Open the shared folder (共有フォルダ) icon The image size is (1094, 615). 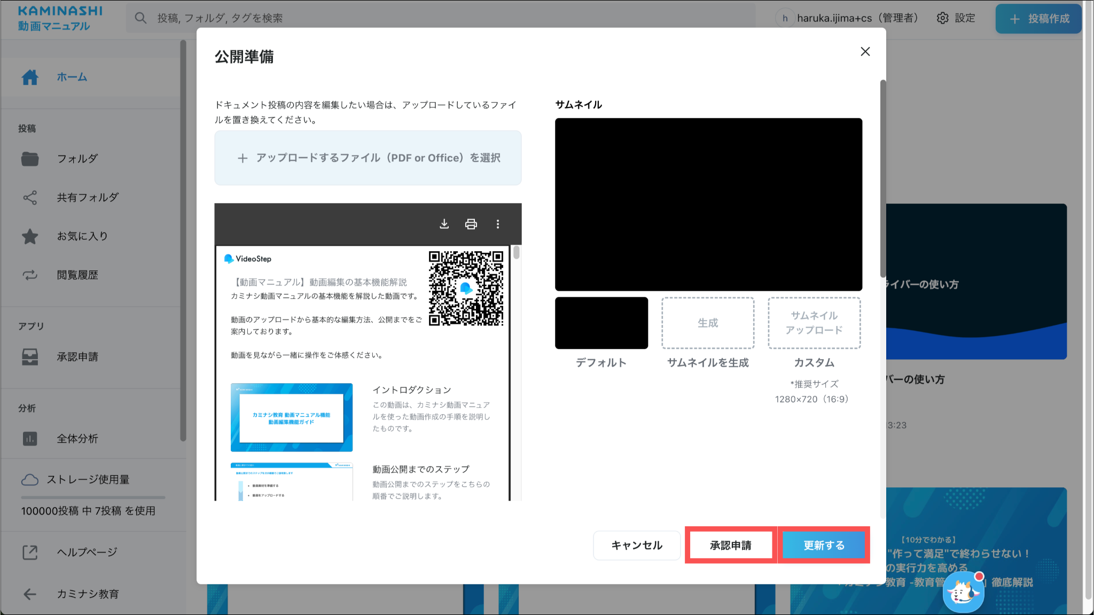coord(30,198)
